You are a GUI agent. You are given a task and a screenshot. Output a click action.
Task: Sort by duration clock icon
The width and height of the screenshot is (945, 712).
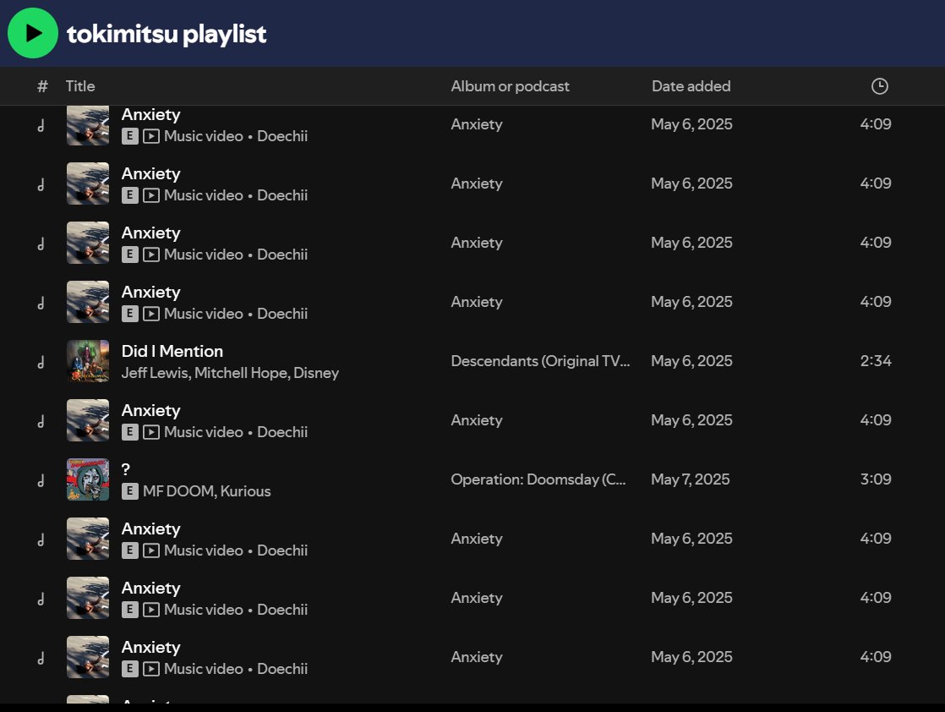click(879, 86)
